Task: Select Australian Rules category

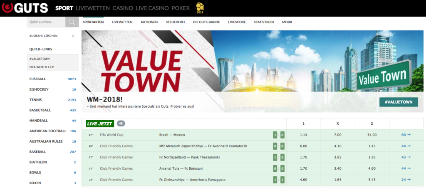Action: tap(53, 141)
